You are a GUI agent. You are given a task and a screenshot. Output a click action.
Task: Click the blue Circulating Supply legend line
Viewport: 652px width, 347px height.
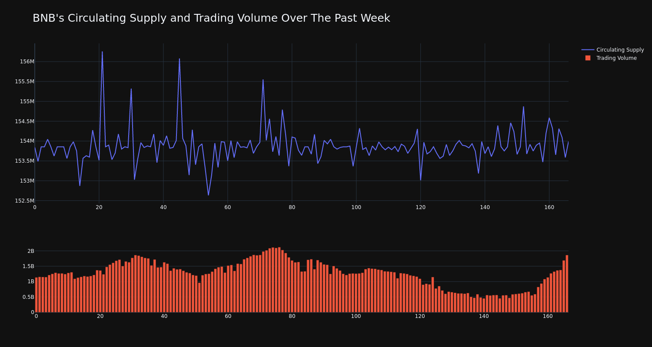point(588,50)
